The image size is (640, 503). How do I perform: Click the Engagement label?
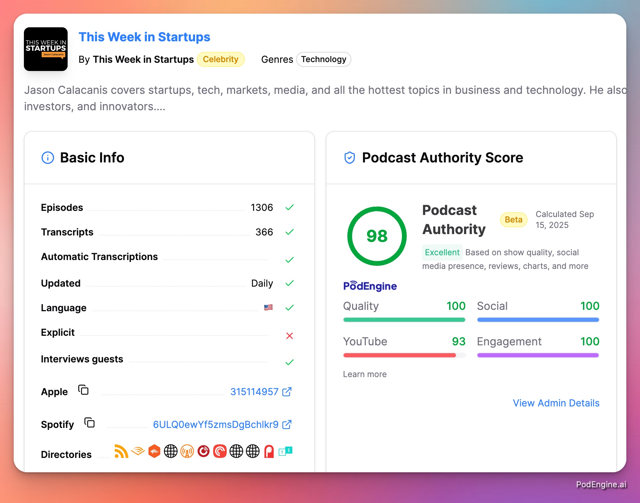coord(509,341)
